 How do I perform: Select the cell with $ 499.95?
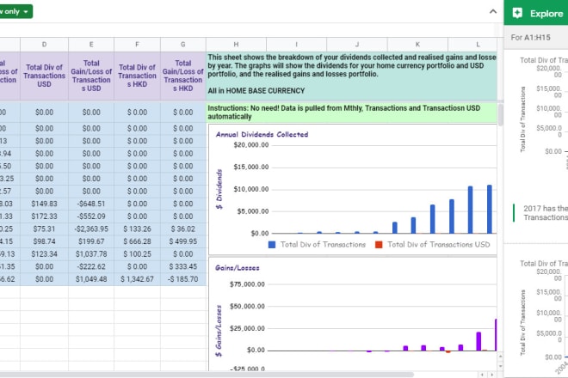point(183,241)
